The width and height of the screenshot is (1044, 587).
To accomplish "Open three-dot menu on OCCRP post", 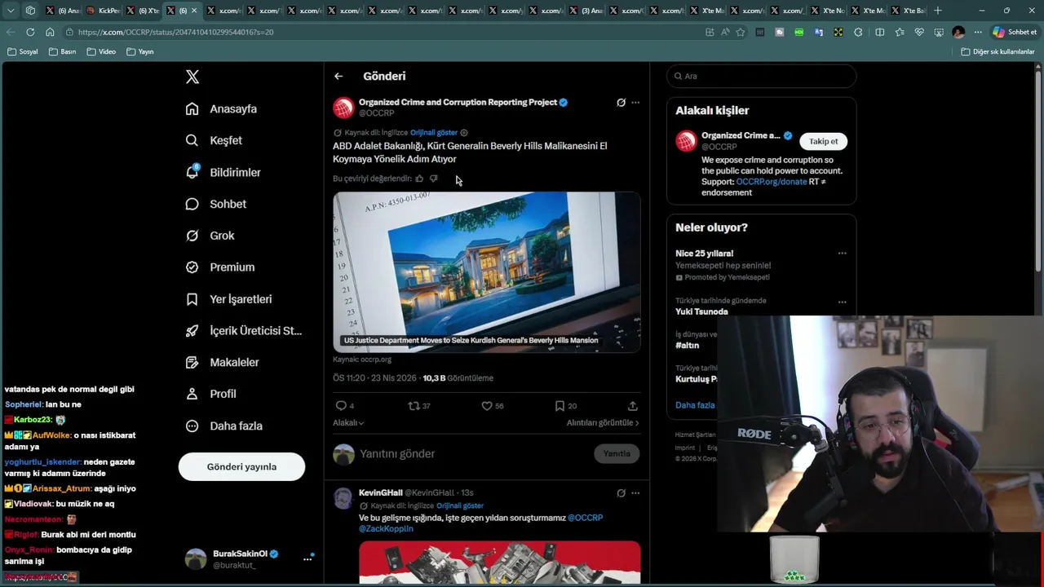I will coord(635,103).
